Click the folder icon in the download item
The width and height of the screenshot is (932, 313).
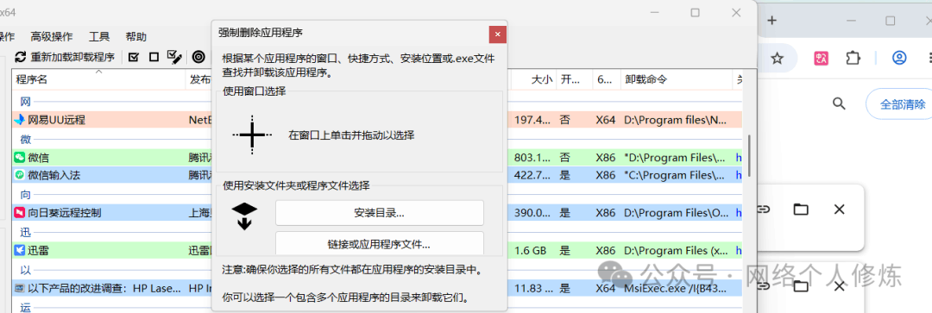coord(801,209)
